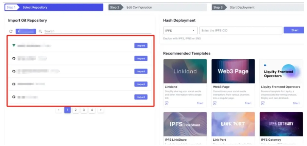Import the first repository in list
This screenshot has height=146, width=307.
point(141,46)
